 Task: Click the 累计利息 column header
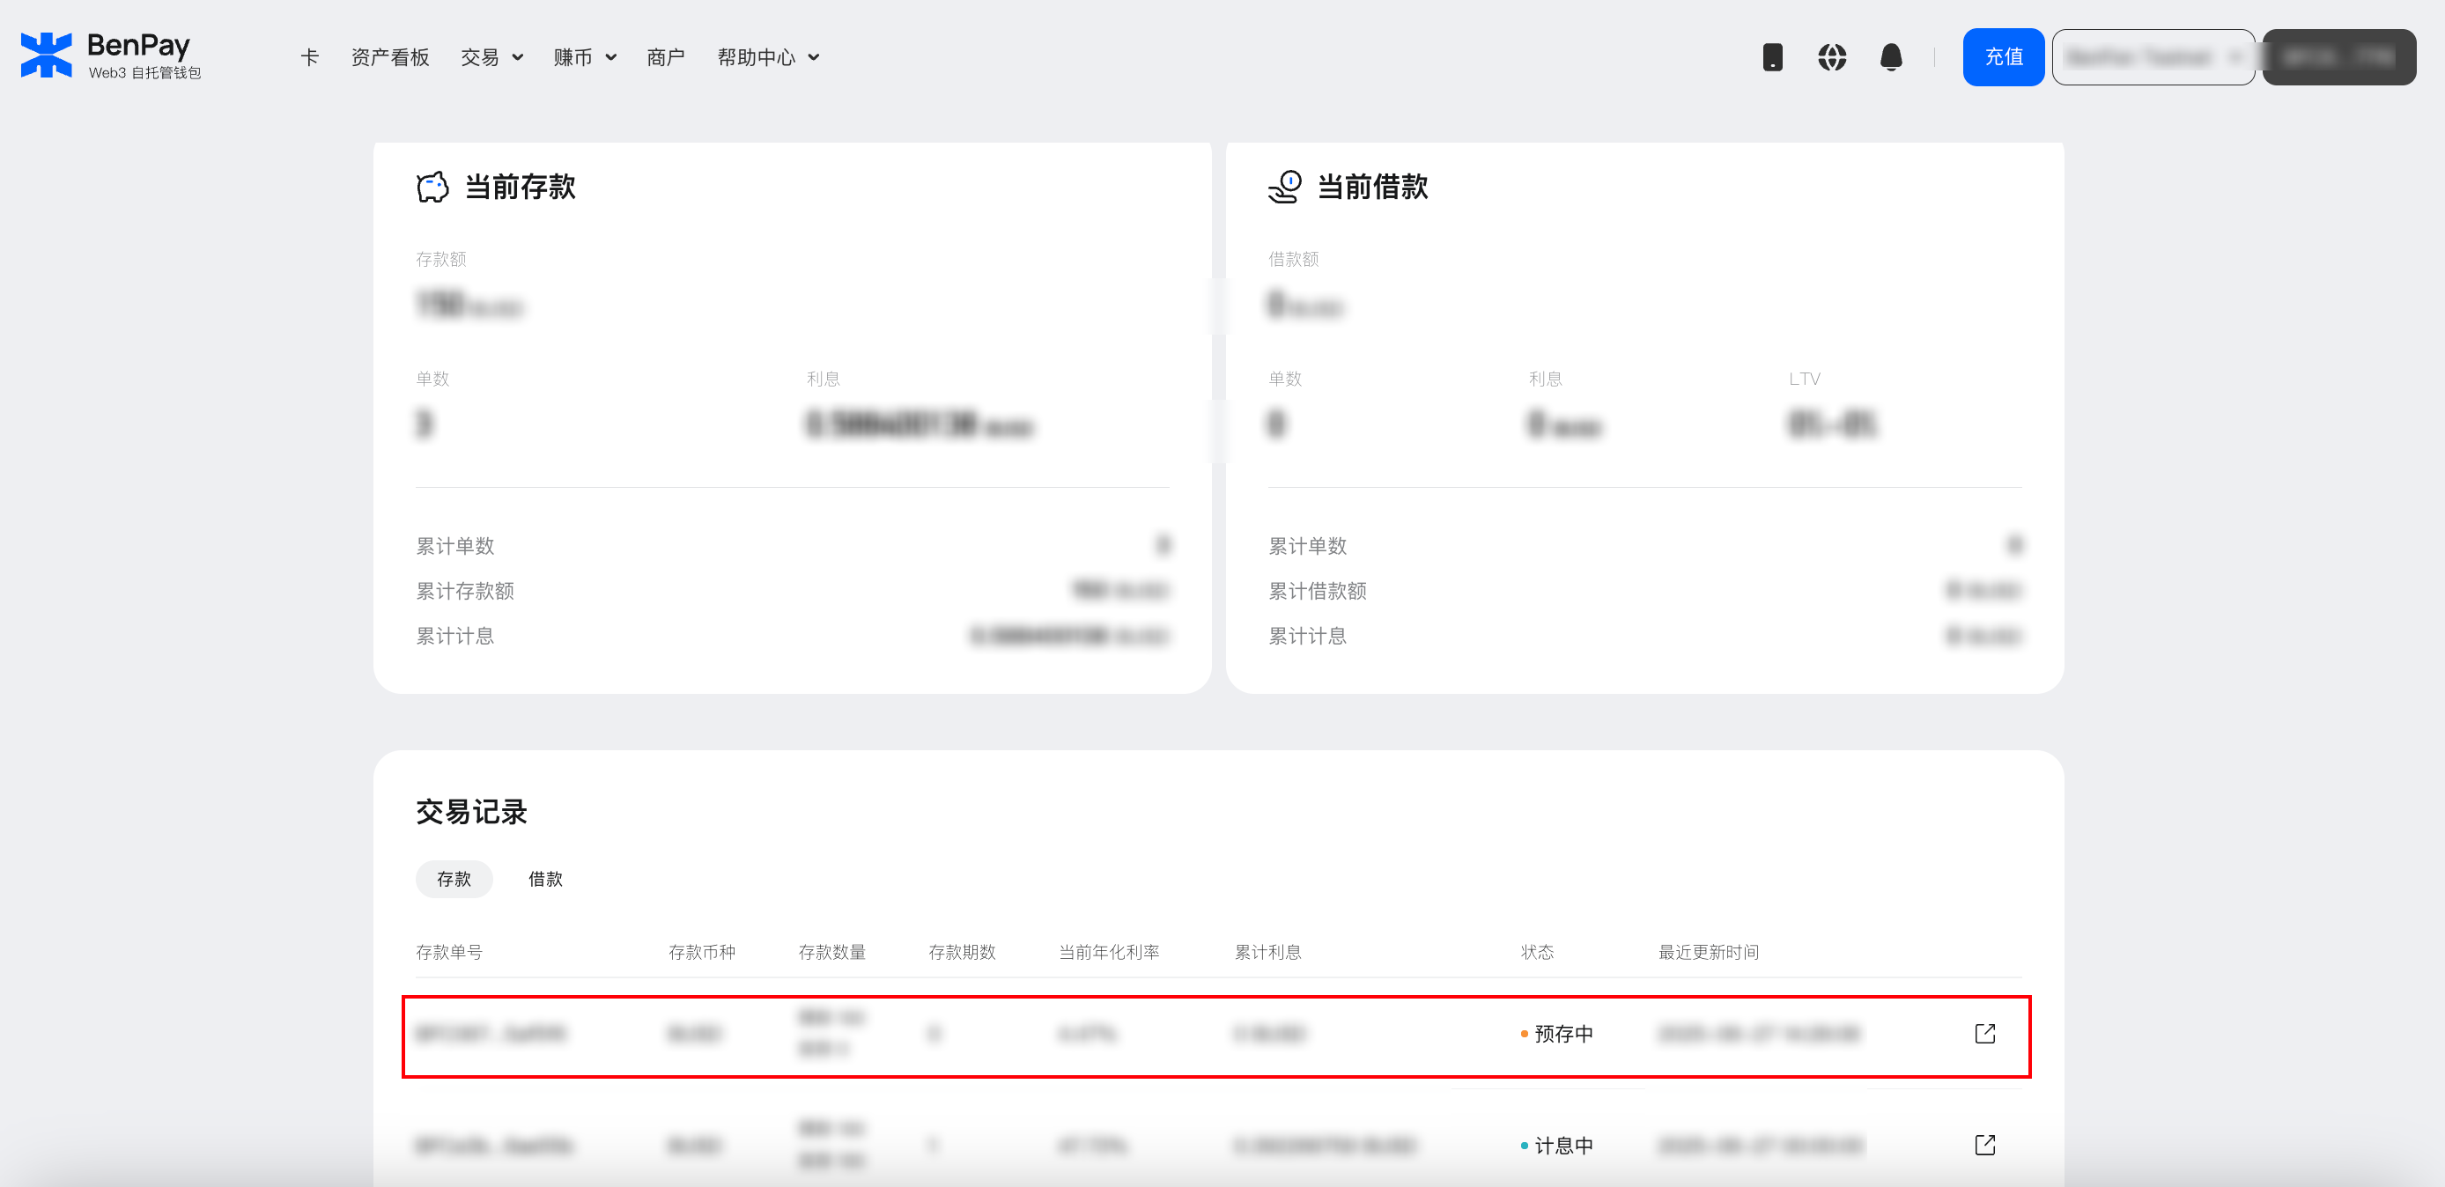pos(1267,952)
